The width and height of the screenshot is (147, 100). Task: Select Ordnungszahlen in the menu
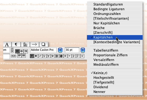point(115,14)
